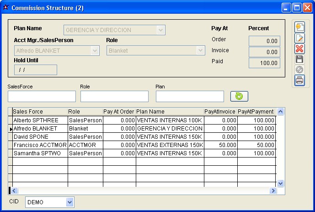Click the New record icon
This screenshot has width=315, height=212.
click(299, 27)
